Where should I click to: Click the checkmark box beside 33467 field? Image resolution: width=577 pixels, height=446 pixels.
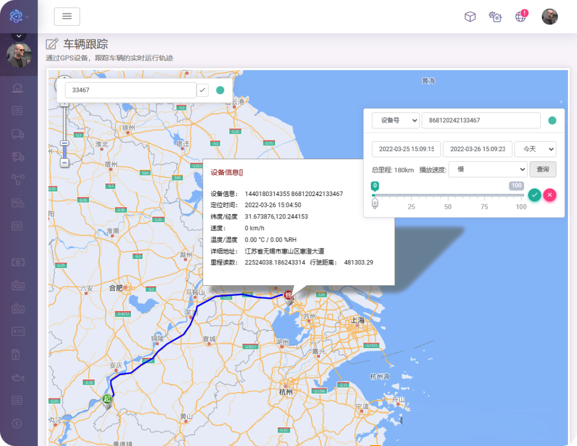(x=202, y=90)
